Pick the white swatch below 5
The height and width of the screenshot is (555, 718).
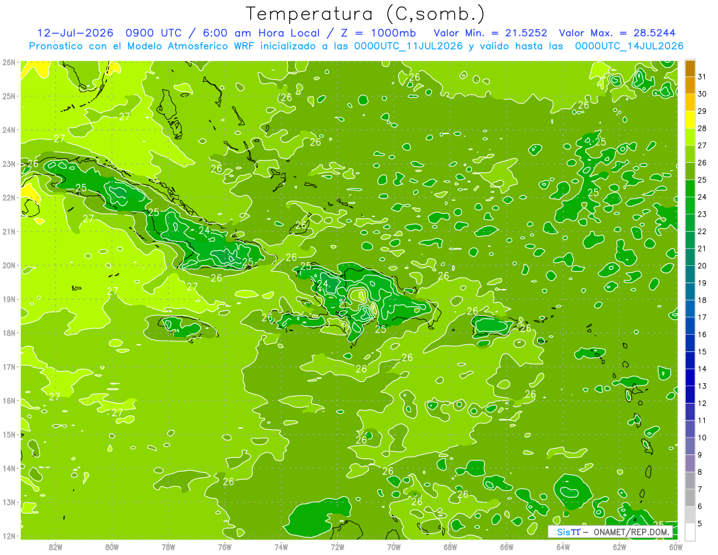coord(690,532)
